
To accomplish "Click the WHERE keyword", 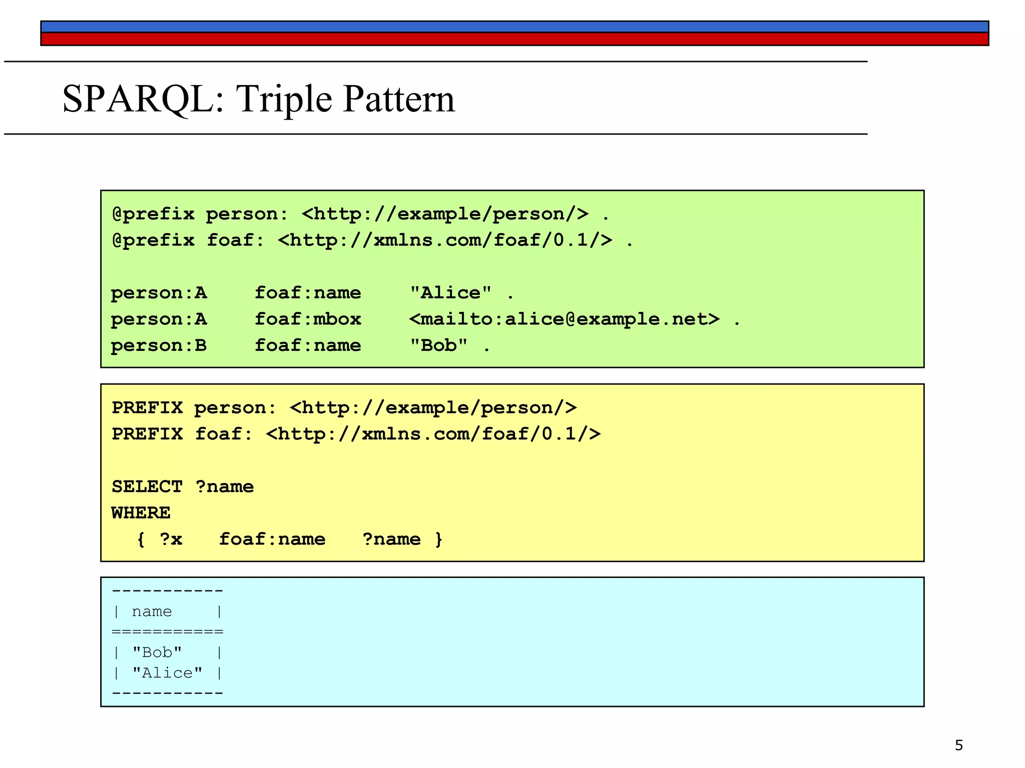I will (141, 513).
